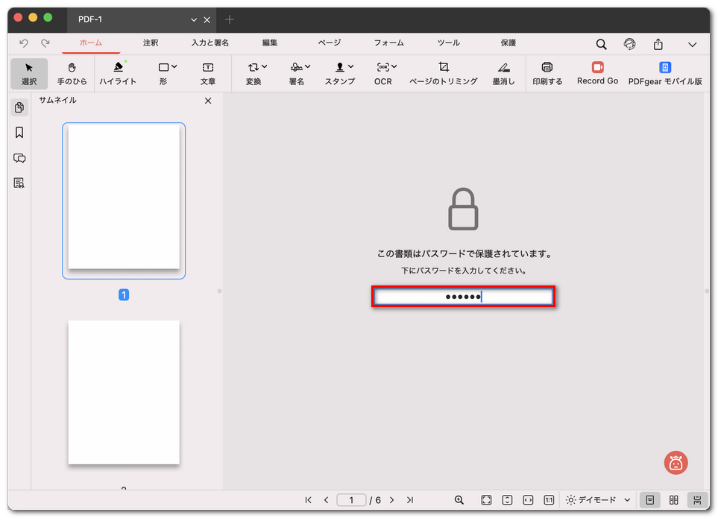Viewport: 718px width, 518px height.
Task: Select the Highlight tool
Action: pos(117,74)
